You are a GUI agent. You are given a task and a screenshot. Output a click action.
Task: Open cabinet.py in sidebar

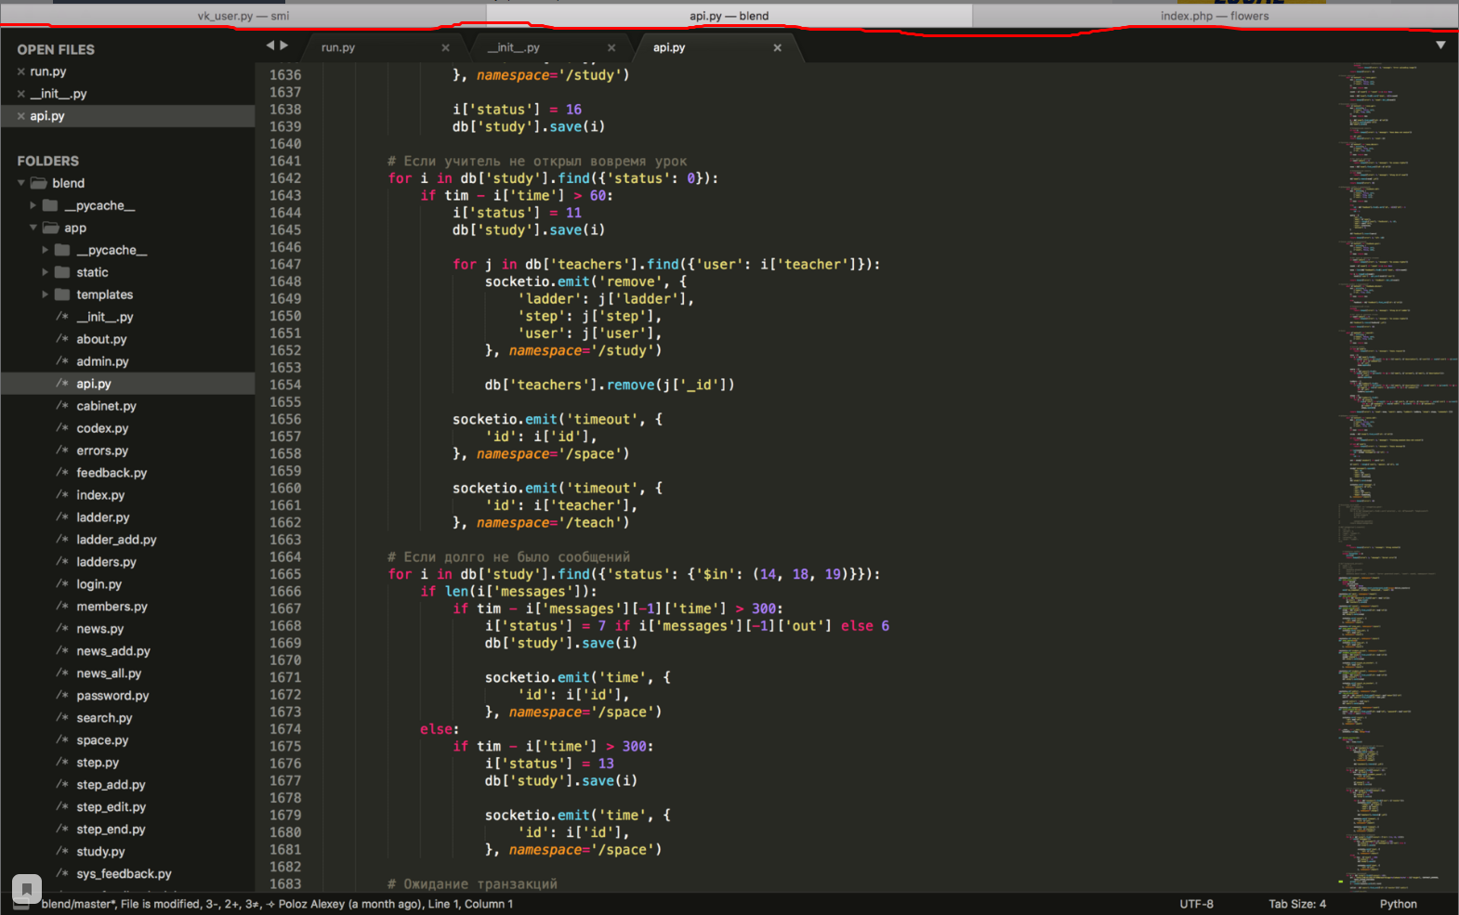click(106, 406)
